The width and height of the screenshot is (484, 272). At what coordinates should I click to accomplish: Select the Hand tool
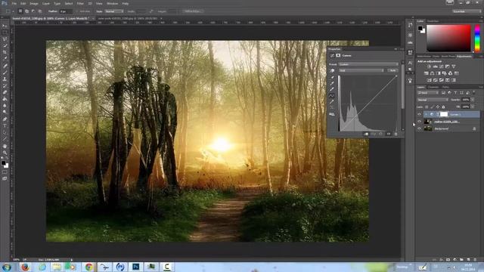[5, 146]
